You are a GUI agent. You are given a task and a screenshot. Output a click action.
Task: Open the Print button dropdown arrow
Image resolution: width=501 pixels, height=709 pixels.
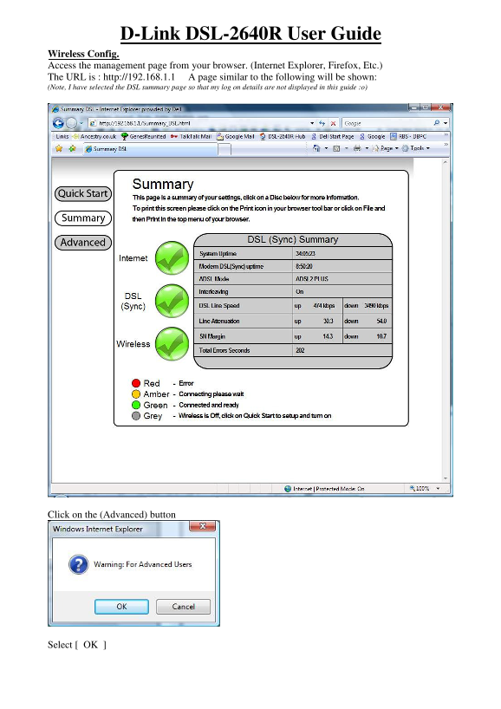(x=367, y=148)
